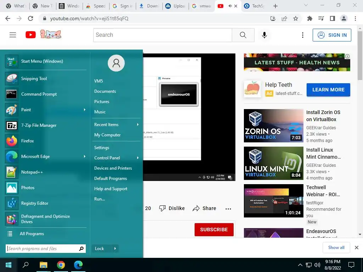Open My Computer
This screenshot has width=363, height=272.
click(x=107, y=135)
